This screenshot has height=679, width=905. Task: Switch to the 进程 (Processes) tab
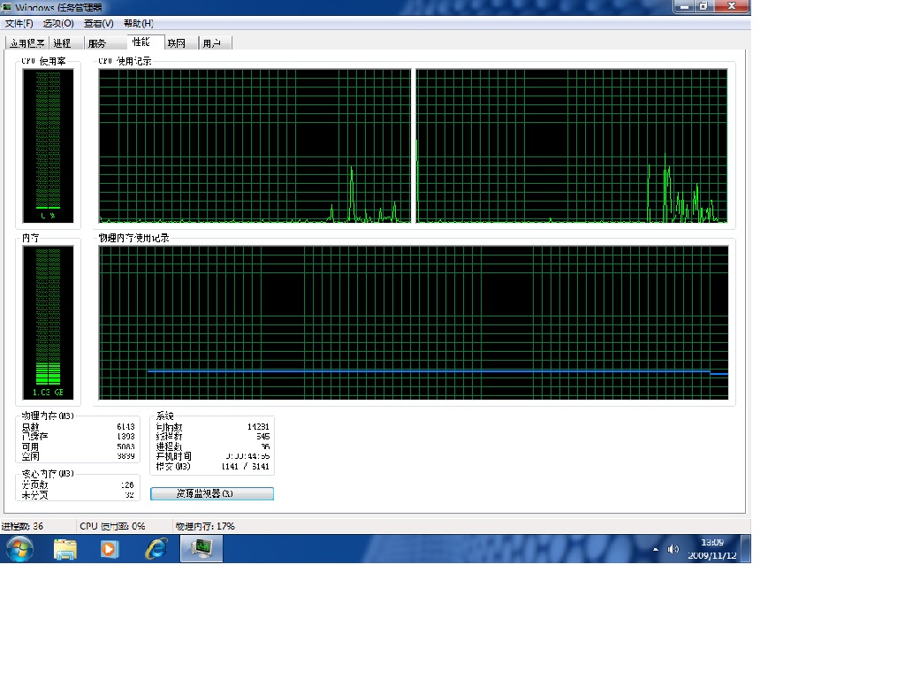[x=62, y=43]
